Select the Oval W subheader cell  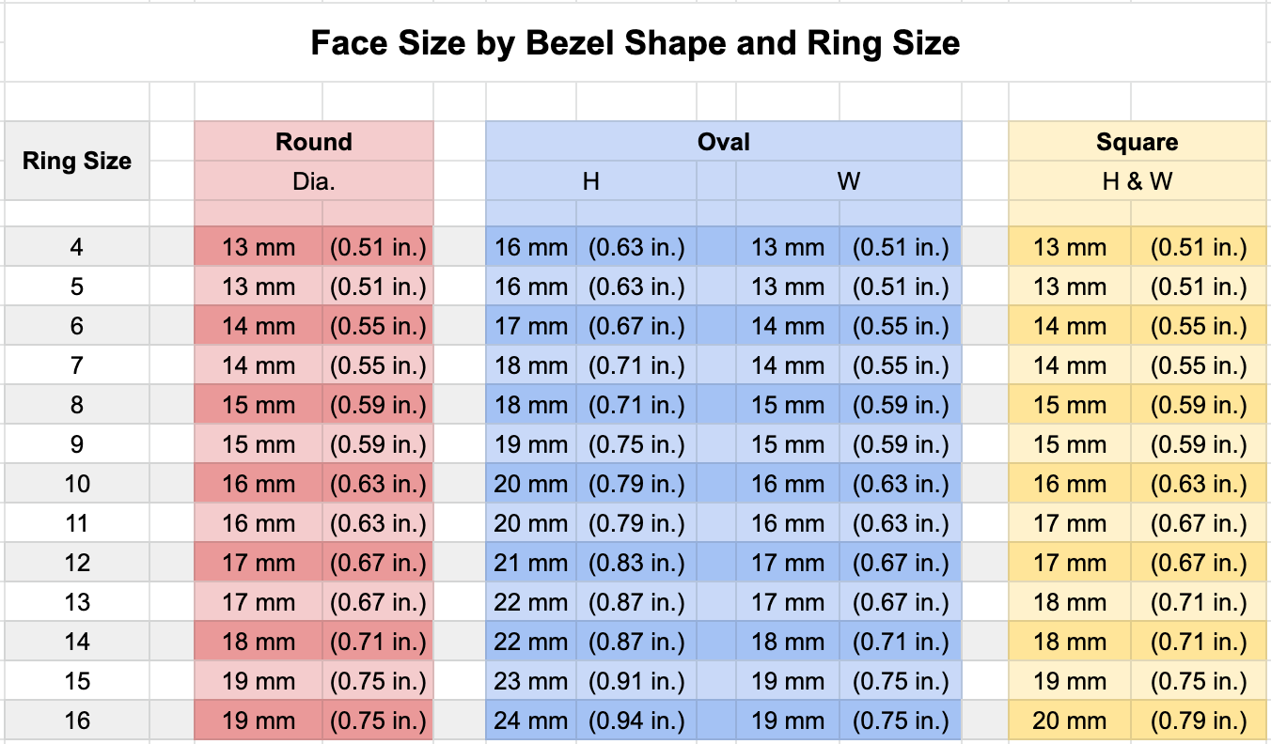pos(848,181)
